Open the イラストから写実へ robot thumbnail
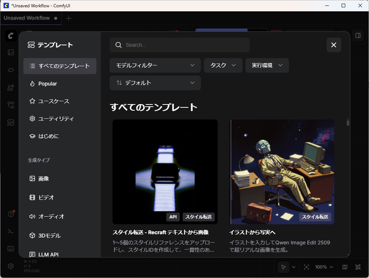The height and width of the screenshot is (278, 369). pyautogui.click(x=282, y=172)
